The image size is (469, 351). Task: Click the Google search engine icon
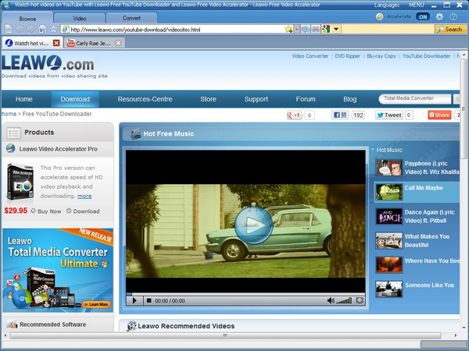point(326,29)
